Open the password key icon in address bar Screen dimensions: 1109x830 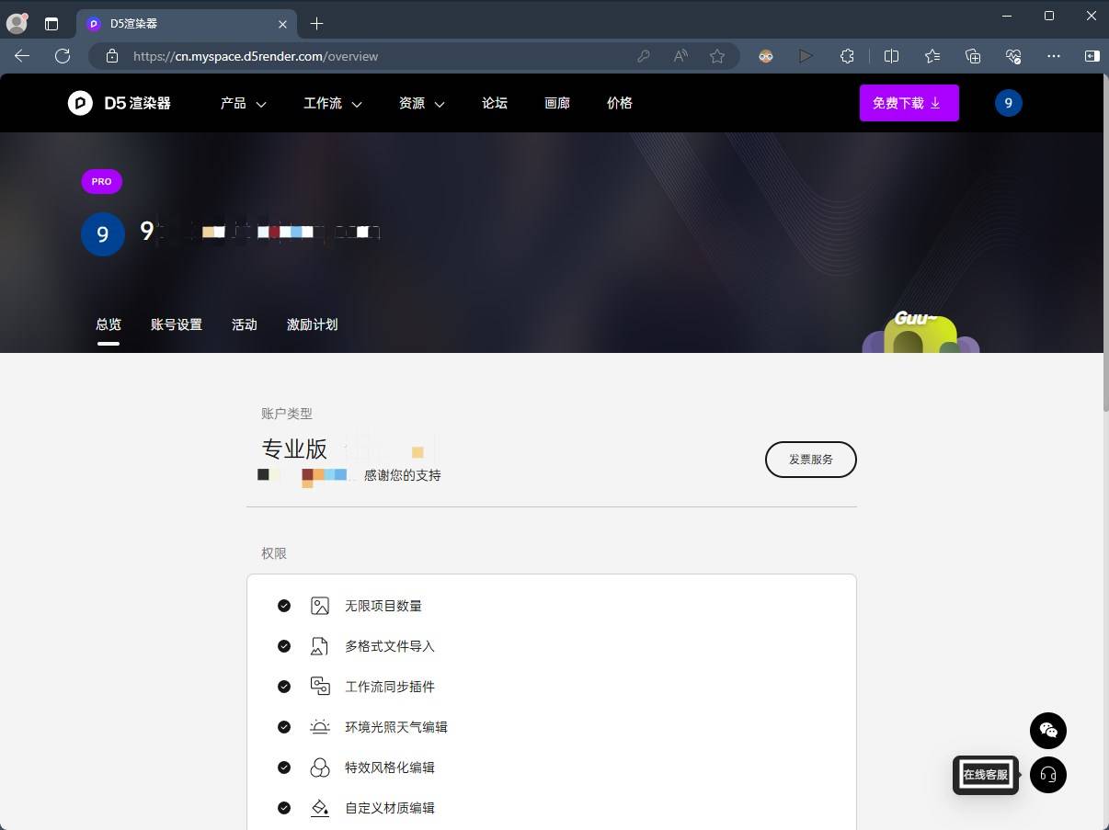[644, 56]
